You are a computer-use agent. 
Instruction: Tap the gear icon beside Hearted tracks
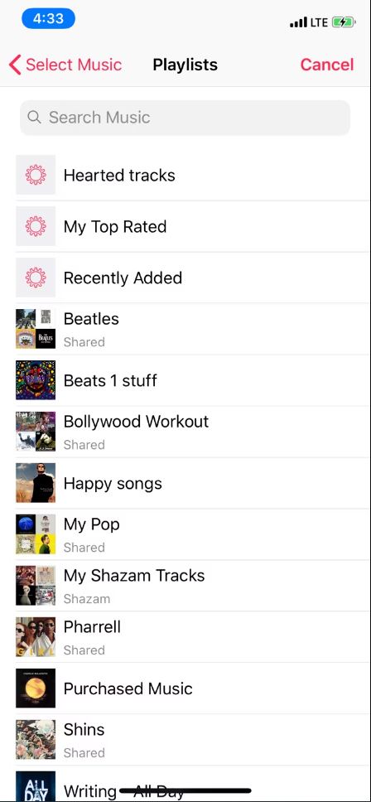(x=36, y=175)
